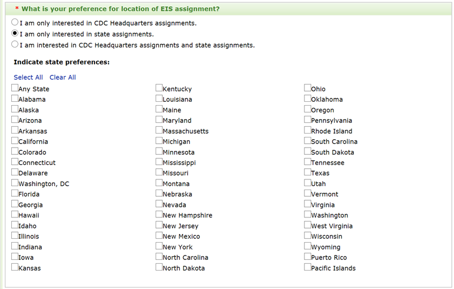
Task: Tick the Ohio checkbox
Action: click(x=308, y=88)
